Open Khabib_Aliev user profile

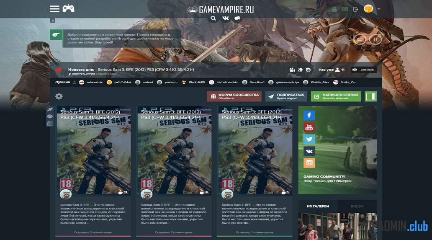click(316, 82)
